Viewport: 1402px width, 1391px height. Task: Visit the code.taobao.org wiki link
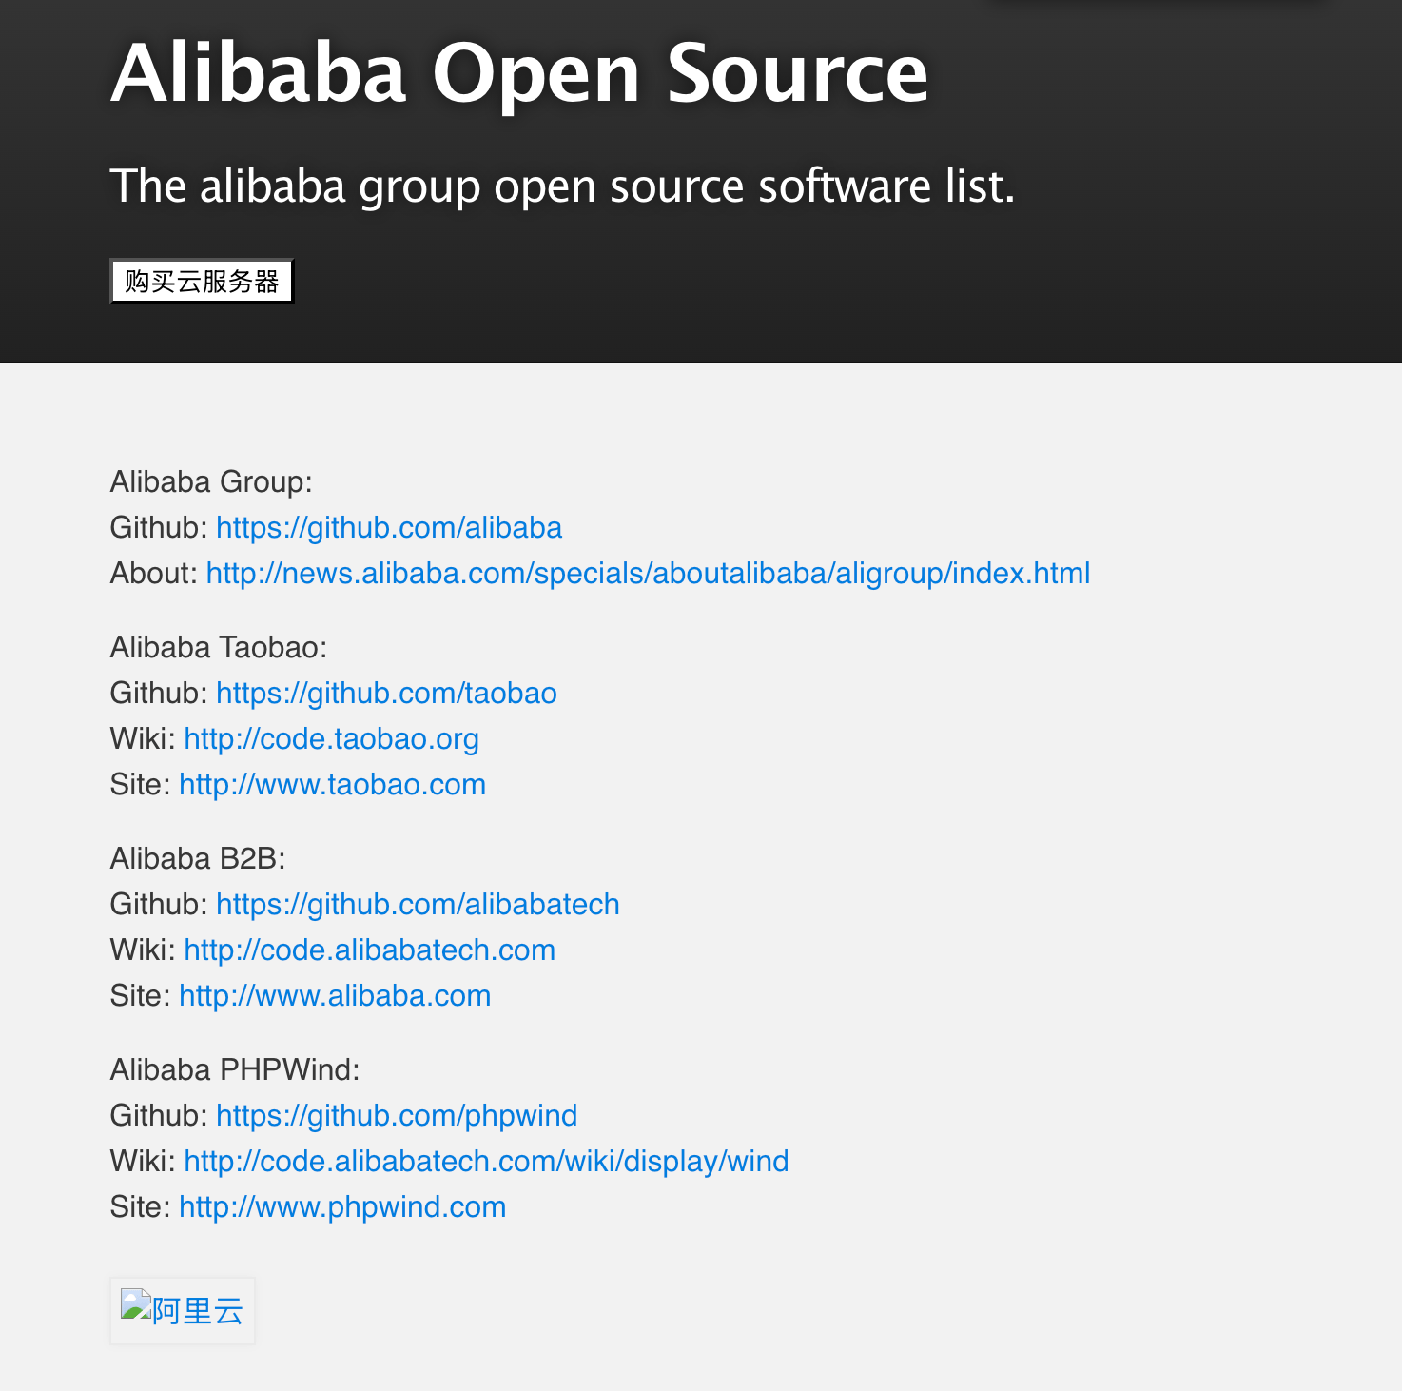[x=332, y=738]
